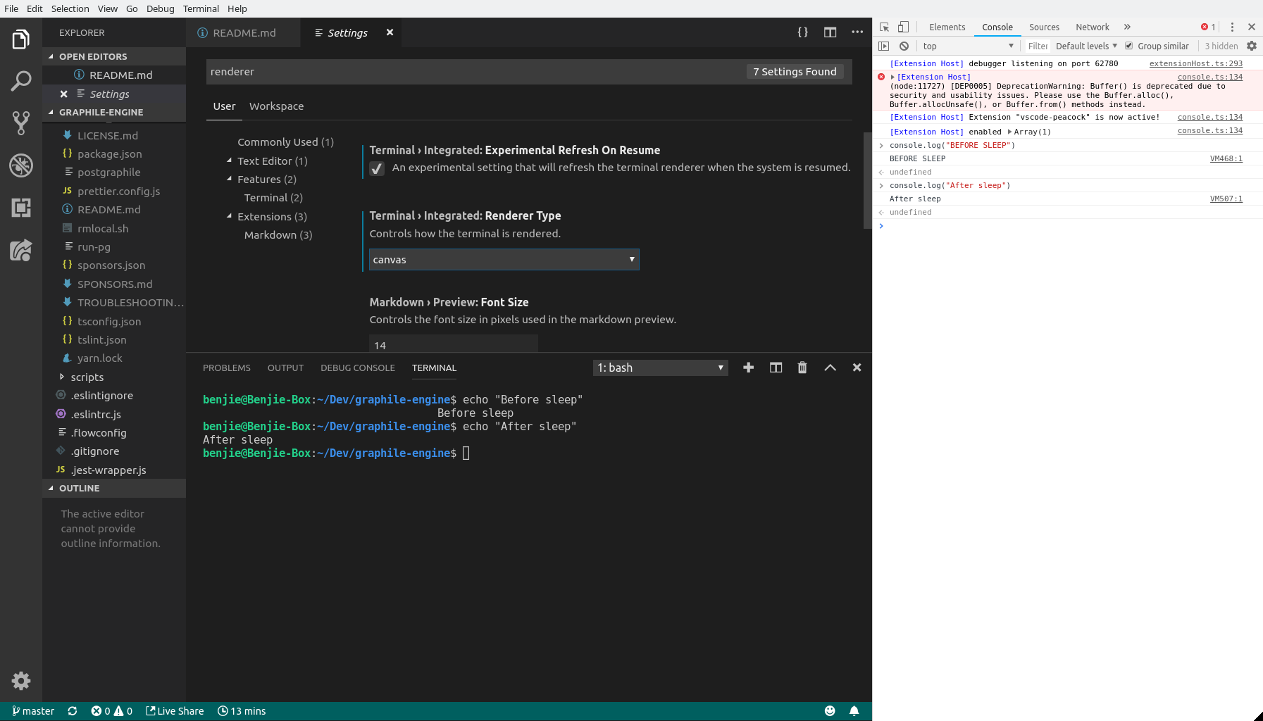Viewport: 1263px width, 721px height.
Task: Open the Source Control view
Action: [21, 123]
